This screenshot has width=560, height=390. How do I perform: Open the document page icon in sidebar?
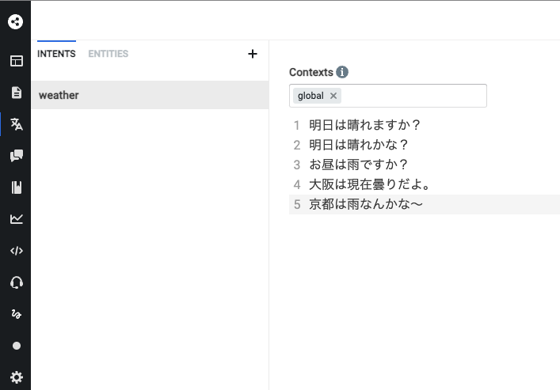[x=16, y=93]
